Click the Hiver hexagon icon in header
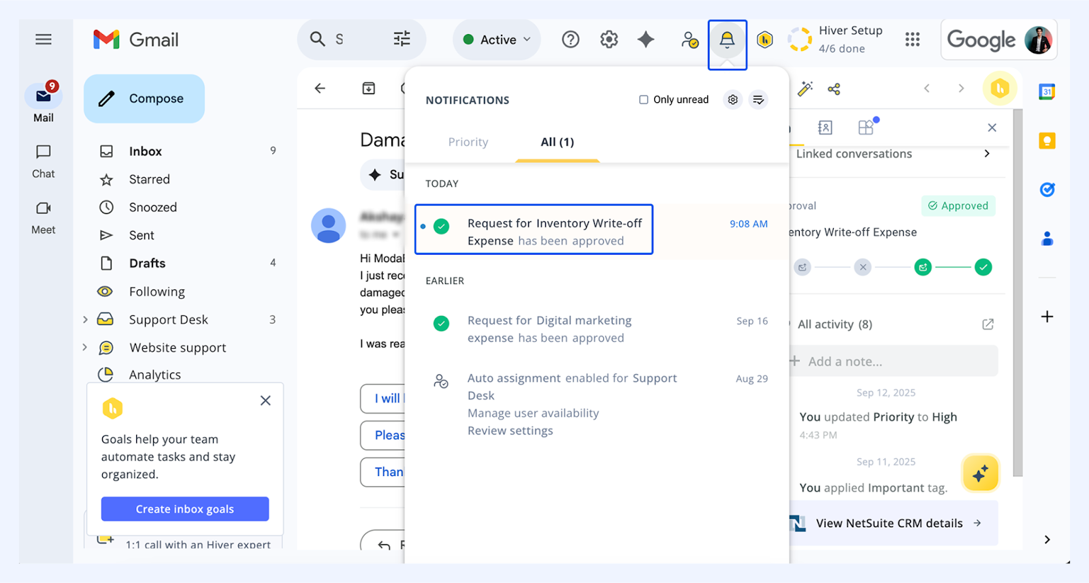This screenshot has width=1089, height=583. coord(765,40)
